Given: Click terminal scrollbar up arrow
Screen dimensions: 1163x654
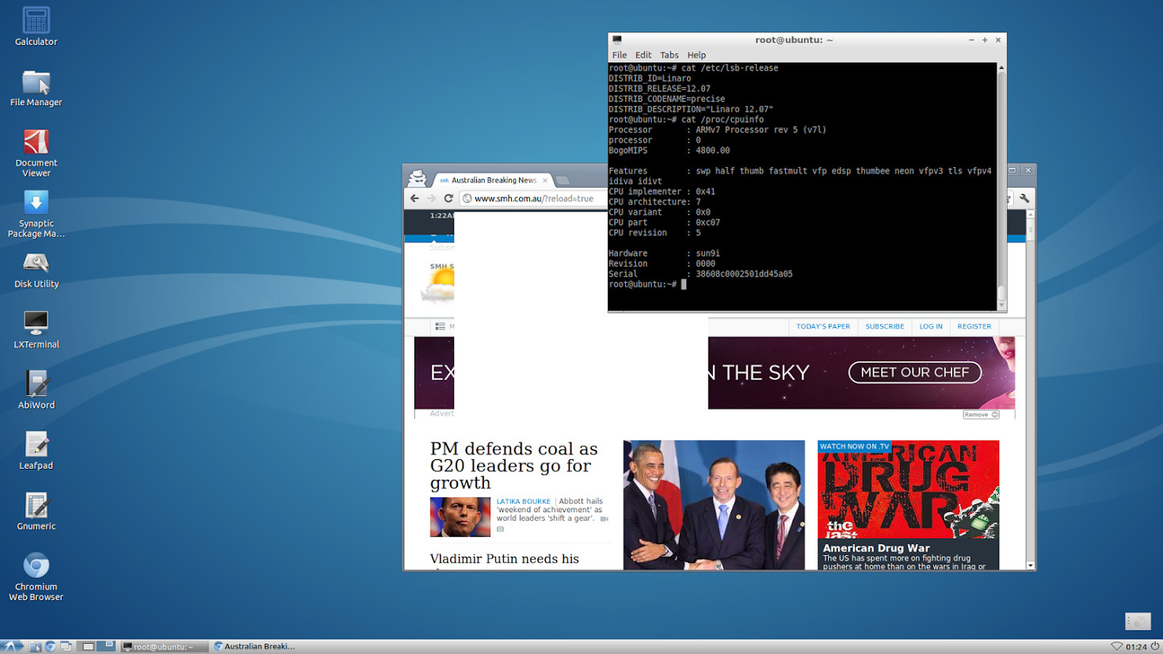Looking at the screenshot, I should click(1001, 68).
